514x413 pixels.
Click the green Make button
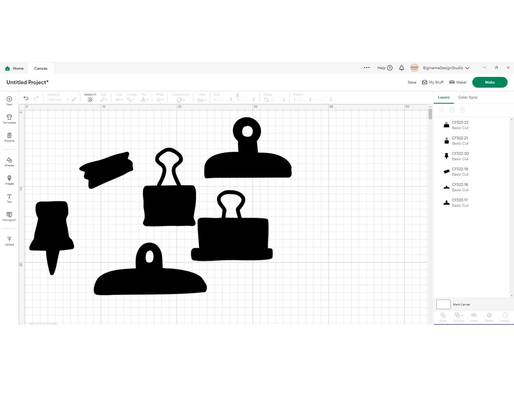click(490, 82)
